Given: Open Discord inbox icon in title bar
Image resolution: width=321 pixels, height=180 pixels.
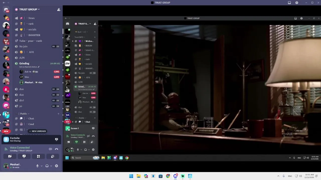Looking at the screenshot, I should pos(289,2).
